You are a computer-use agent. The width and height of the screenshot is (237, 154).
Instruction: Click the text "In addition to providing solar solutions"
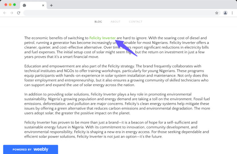(x=57, y=94)
